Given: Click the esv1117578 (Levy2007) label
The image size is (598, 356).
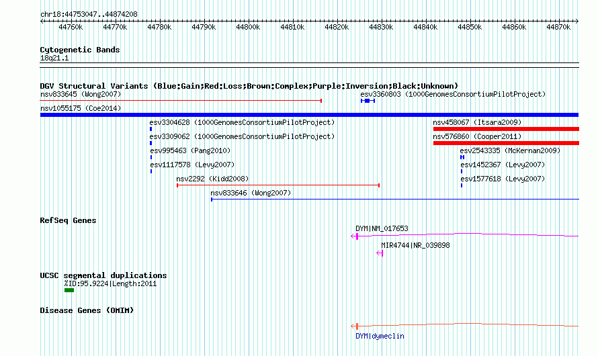Looking at the screenshot, I should pos(192,165).
